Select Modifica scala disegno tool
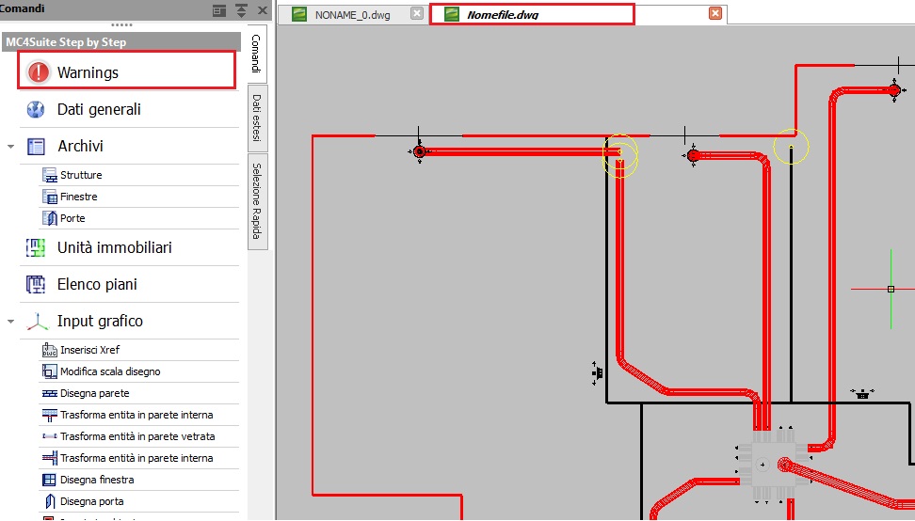Image resolution: width=915 pixels, height=521 pixels. [110, 371]
